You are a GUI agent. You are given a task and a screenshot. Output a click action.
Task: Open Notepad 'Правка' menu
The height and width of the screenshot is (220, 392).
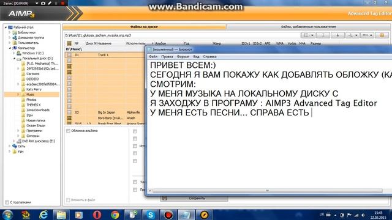click(x=167, y=57)
